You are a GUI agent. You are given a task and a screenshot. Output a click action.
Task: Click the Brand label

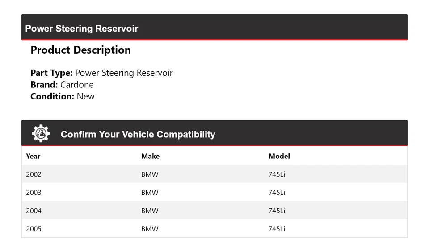pyautogui.click(x=44, y=85)
